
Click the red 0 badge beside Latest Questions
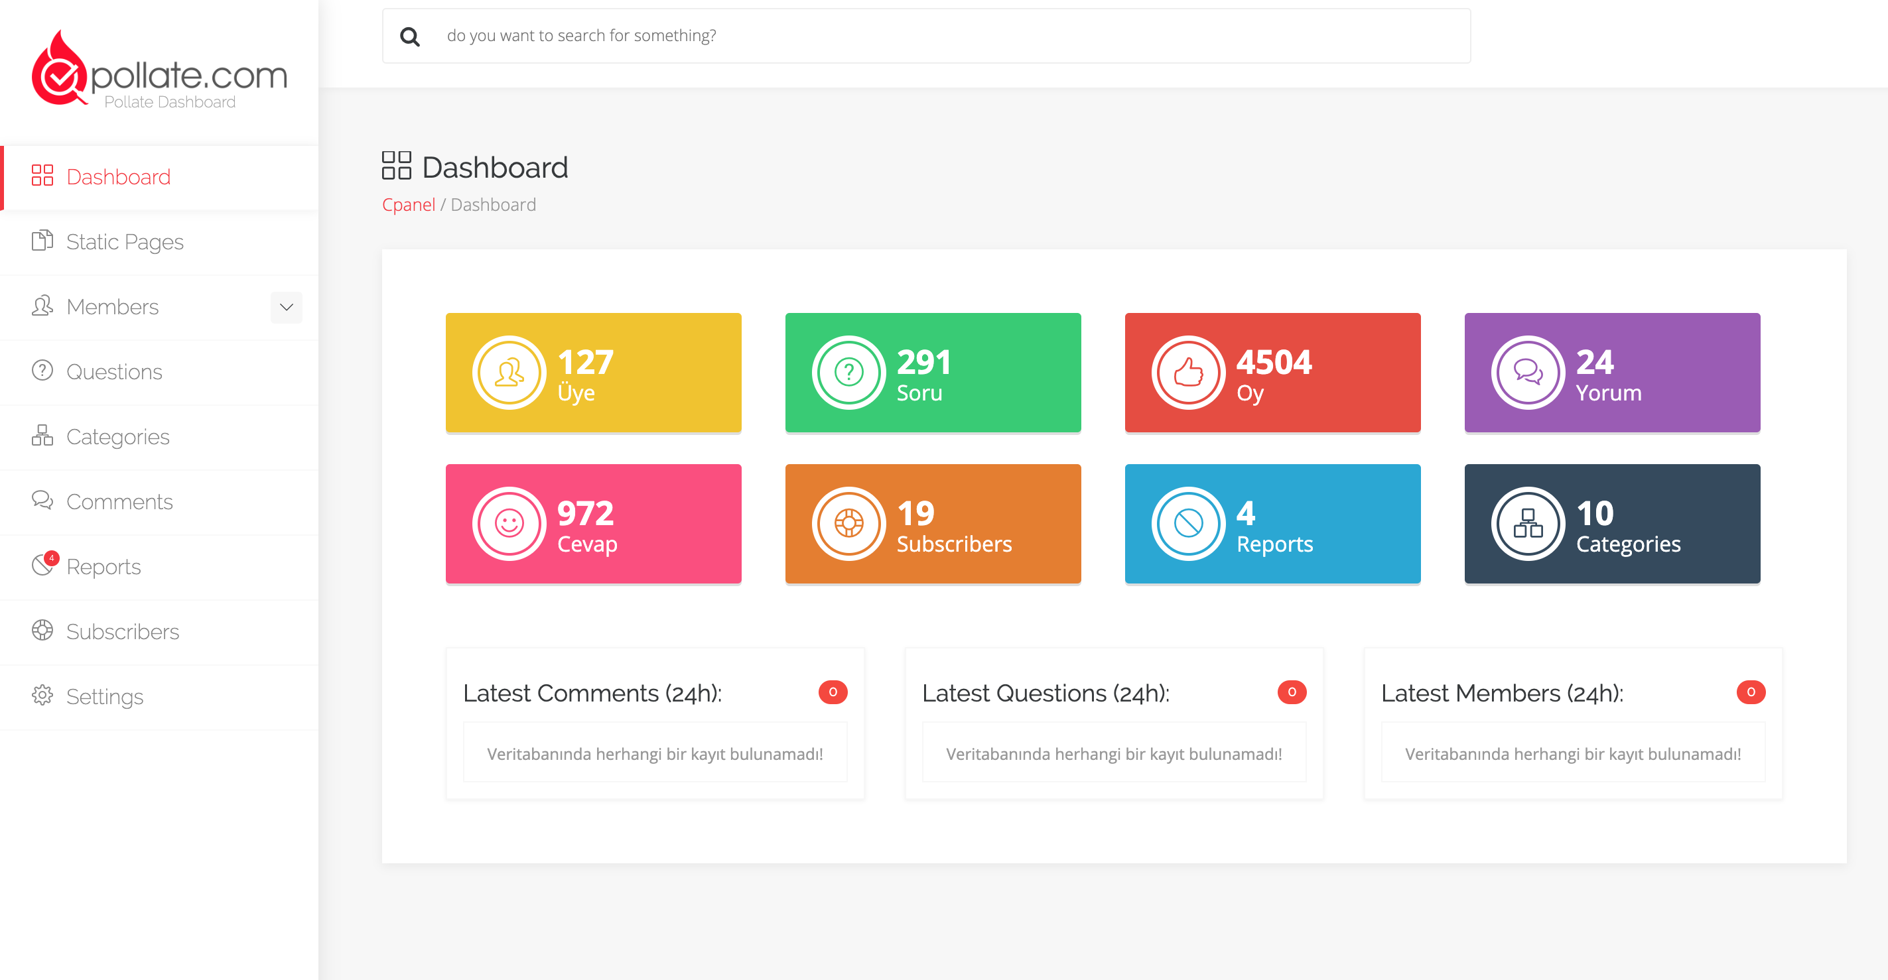tap(1292, 692)
